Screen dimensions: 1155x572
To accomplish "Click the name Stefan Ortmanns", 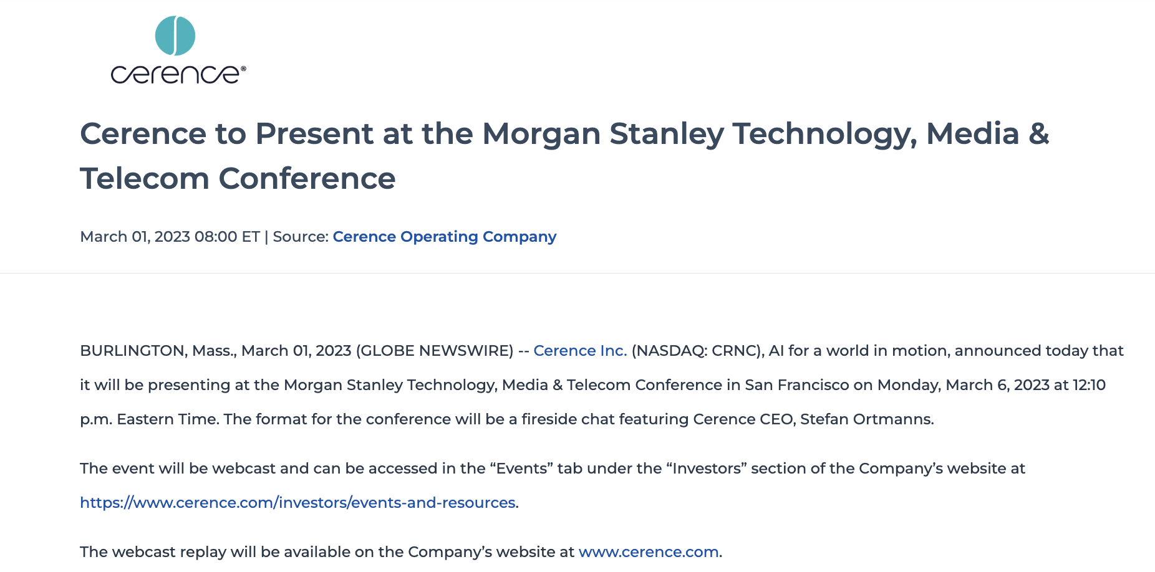I will point(866,419).
